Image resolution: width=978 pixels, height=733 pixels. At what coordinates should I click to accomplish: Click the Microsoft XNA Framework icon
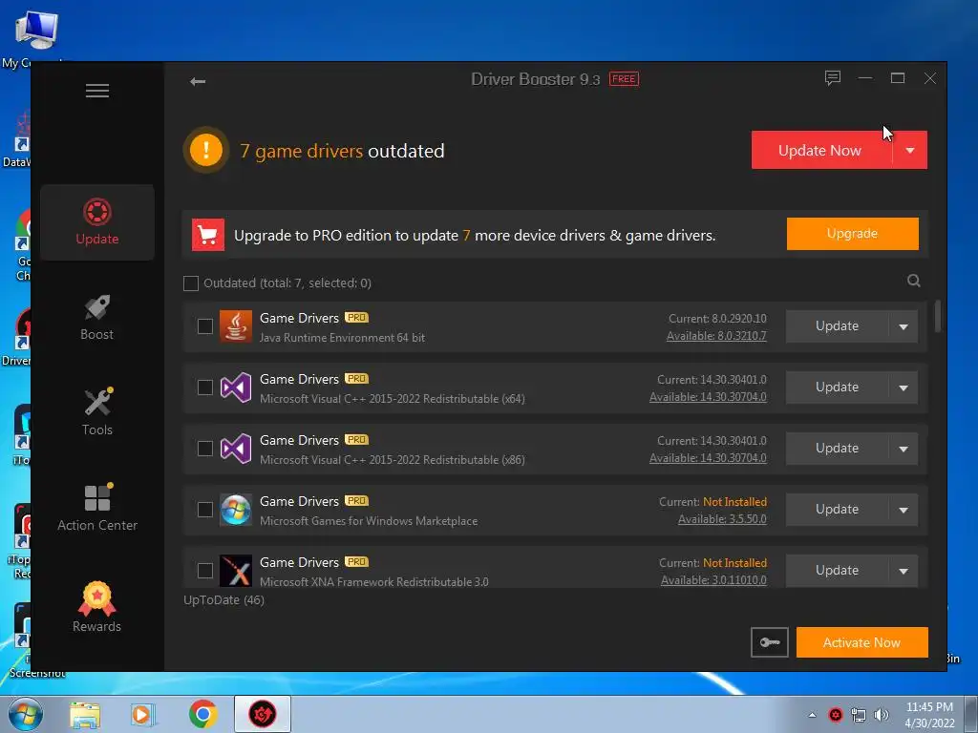click(236, 571)
